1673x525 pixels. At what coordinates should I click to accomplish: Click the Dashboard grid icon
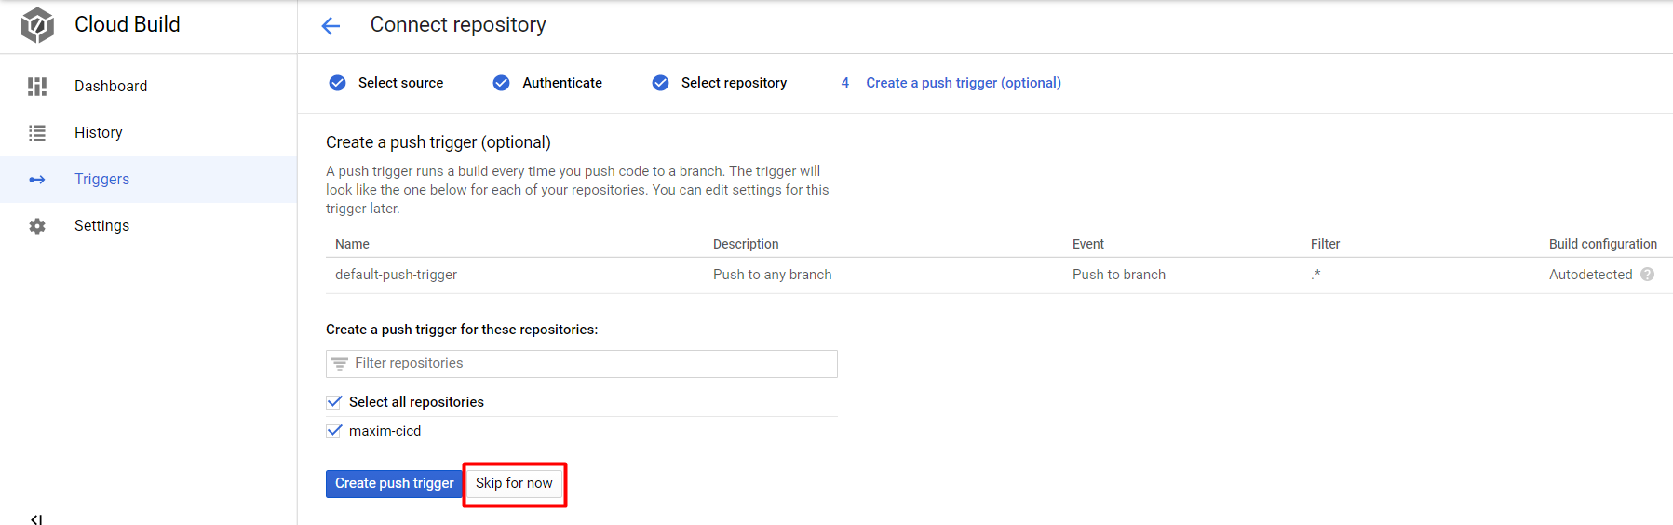tap(37, 87)
